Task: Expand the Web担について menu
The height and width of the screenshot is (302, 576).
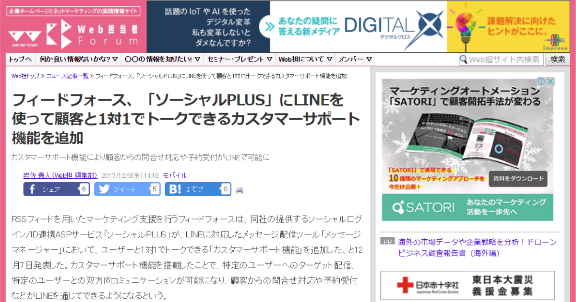Action: coord(306,59)
